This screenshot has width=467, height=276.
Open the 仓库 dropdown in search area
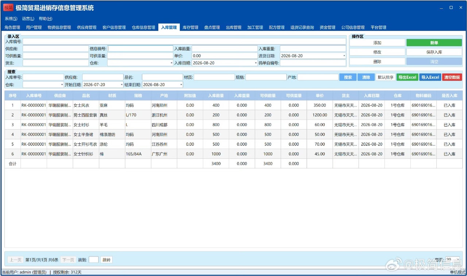pyautogui.click(x=62, y=85)
